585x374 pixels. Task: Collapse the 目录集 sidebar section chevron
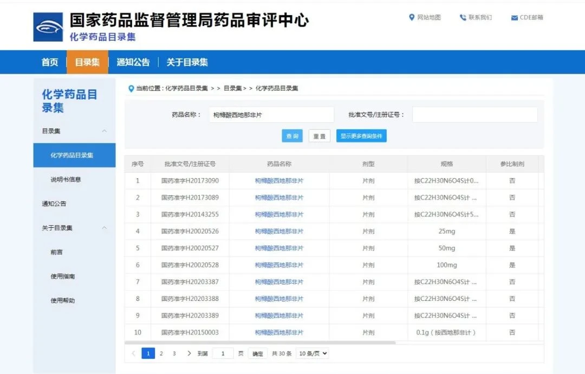click(105, 131)
